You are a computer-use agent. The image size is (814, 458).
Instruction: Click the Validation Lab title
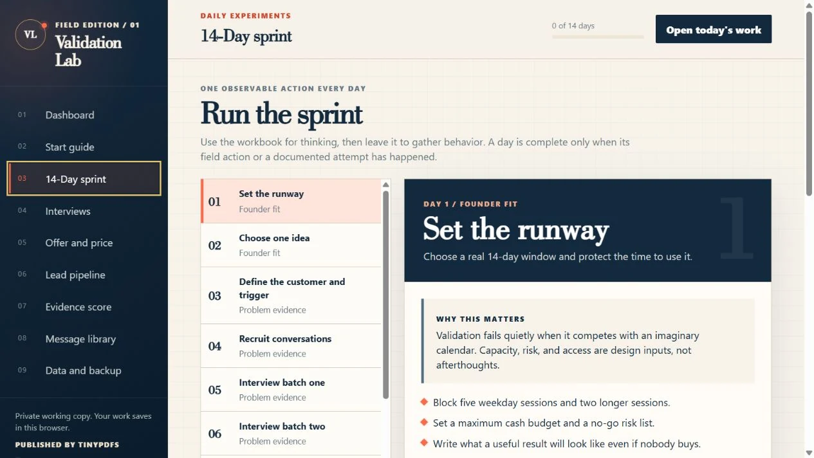click(x=88, y=51)
